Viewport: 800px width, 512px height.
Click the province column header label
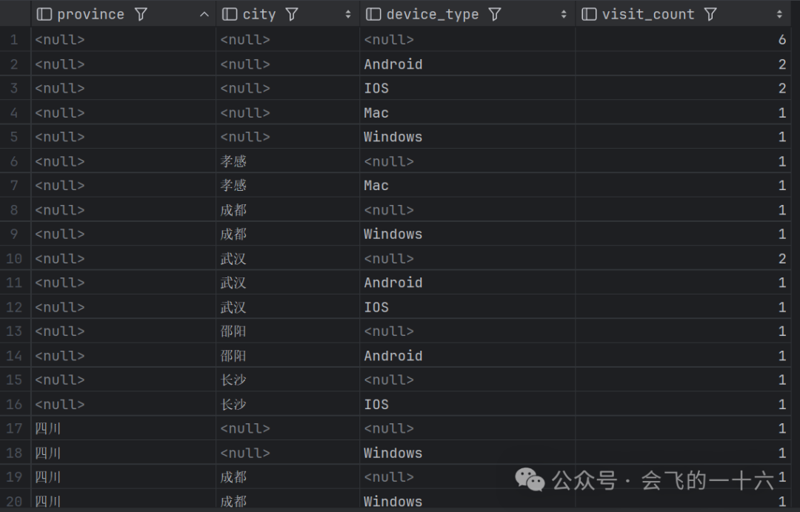point(91,14)
